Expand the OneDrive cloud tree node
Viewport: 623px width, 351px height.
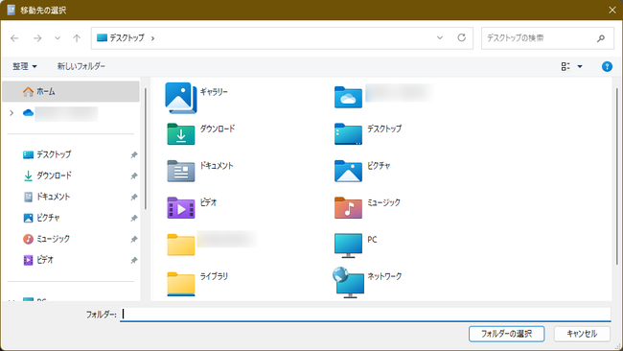(x=12, y=113)
